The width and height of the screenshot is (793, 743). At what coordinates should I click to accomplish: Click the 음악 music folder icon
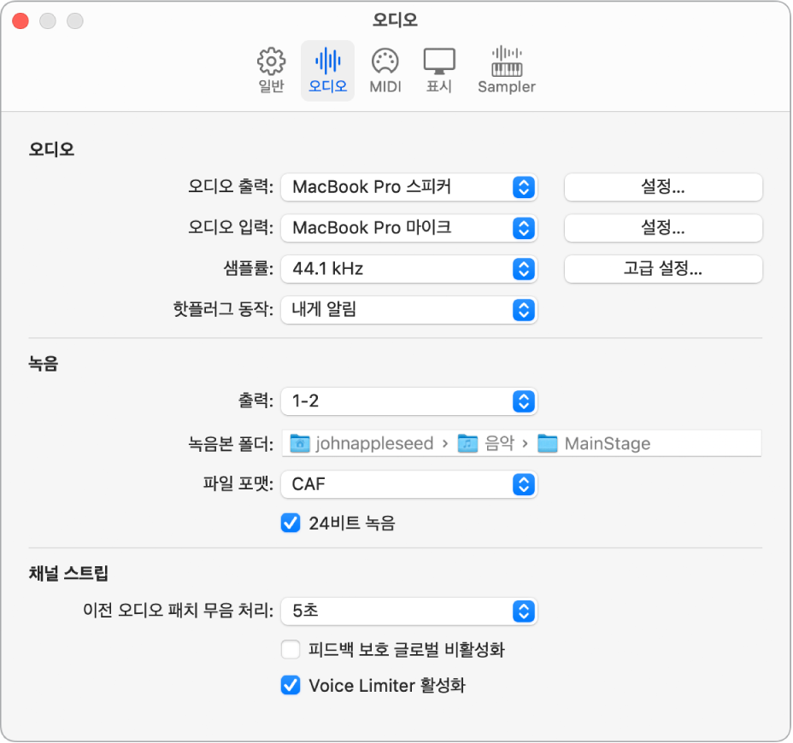click(x=467, y=443)
